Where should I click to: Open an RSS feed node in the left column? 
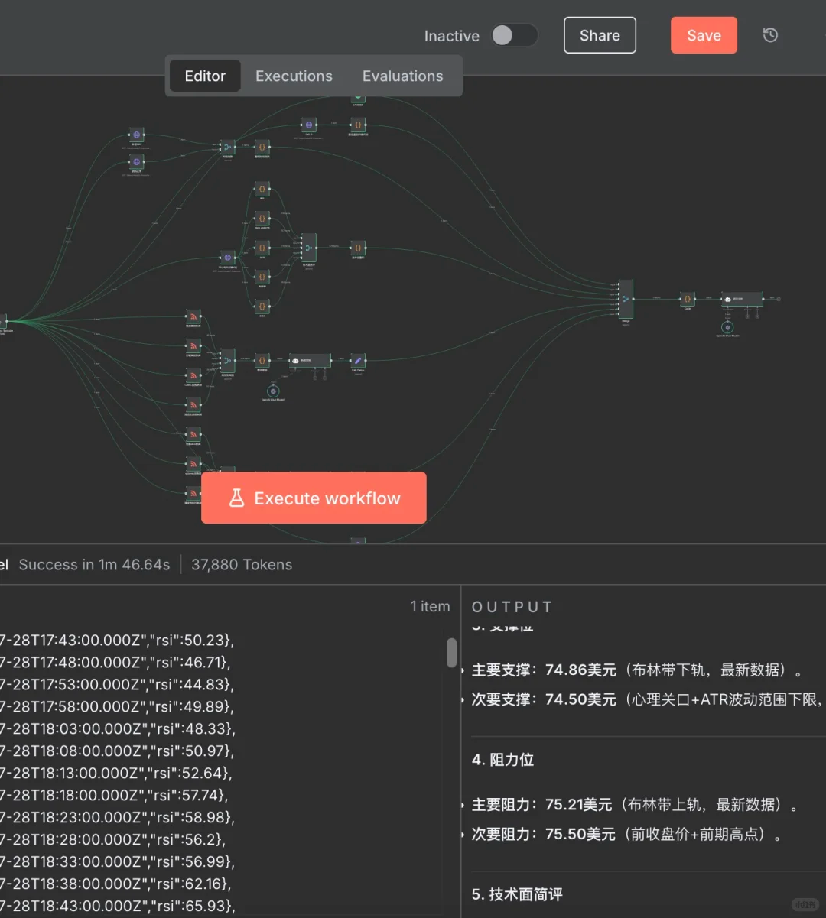tap(193, 315)
